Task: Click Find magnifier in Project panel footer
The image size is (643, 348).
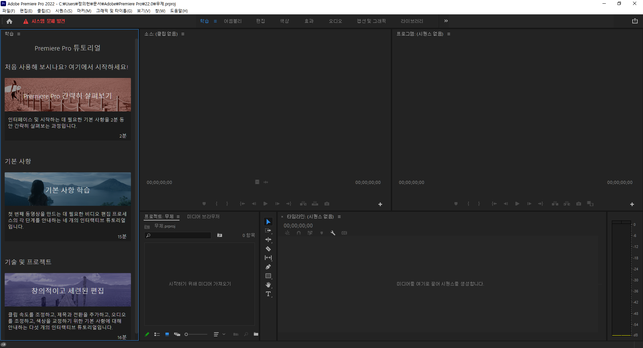Action: click(246, 334)
